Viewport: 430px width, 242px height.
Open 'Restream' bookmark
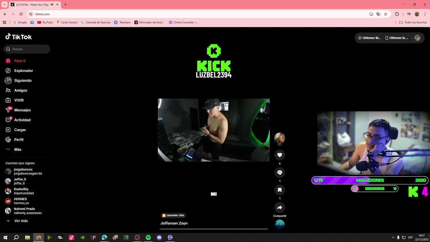[x=122, y=23]
